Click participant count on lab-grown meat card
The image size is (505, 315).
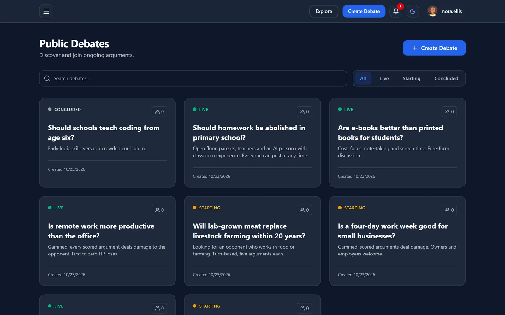tap(304, 210)
